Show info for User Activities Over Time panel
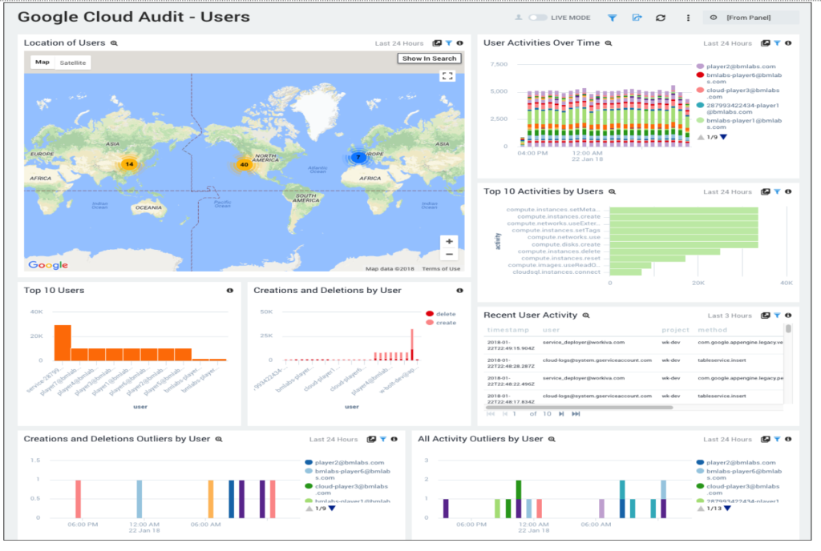This screenshot has width=821, height=551. (x=788, y=43)
